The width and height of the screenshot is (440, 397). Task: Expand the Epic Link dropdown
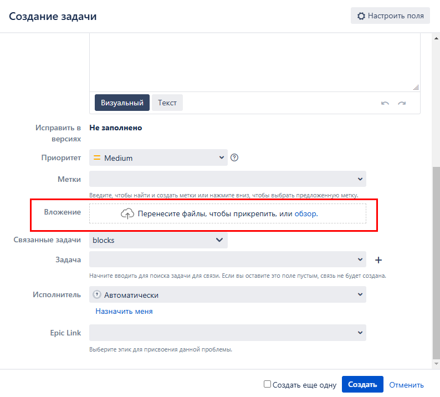[227, 333]
